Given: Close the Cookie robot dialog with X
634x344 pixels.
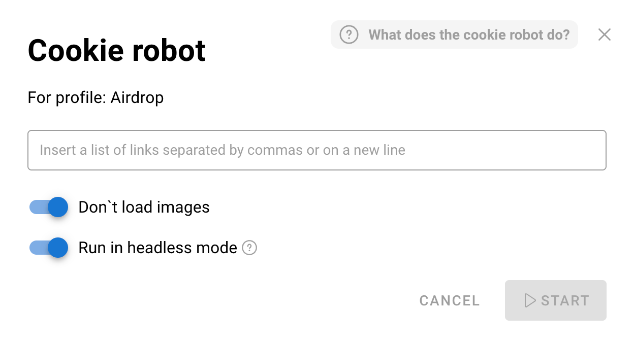Looking at the screenshot, I should [604, 35].
